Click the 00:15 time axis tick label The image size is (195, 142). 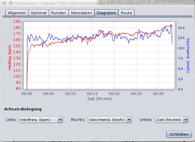click(92, 93)
